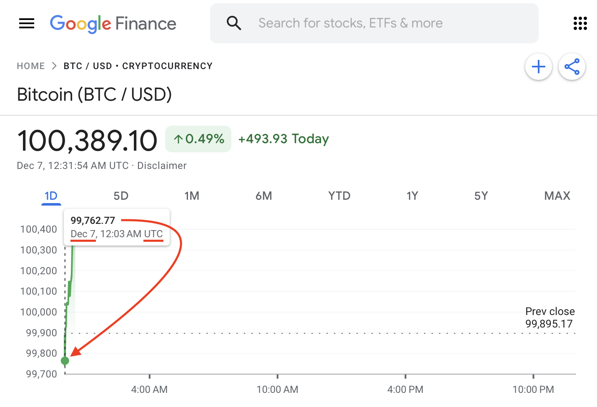The height and width of the screenshot is (407, 597).
Task: Select the YTD range tab
Action: point(339,196)
